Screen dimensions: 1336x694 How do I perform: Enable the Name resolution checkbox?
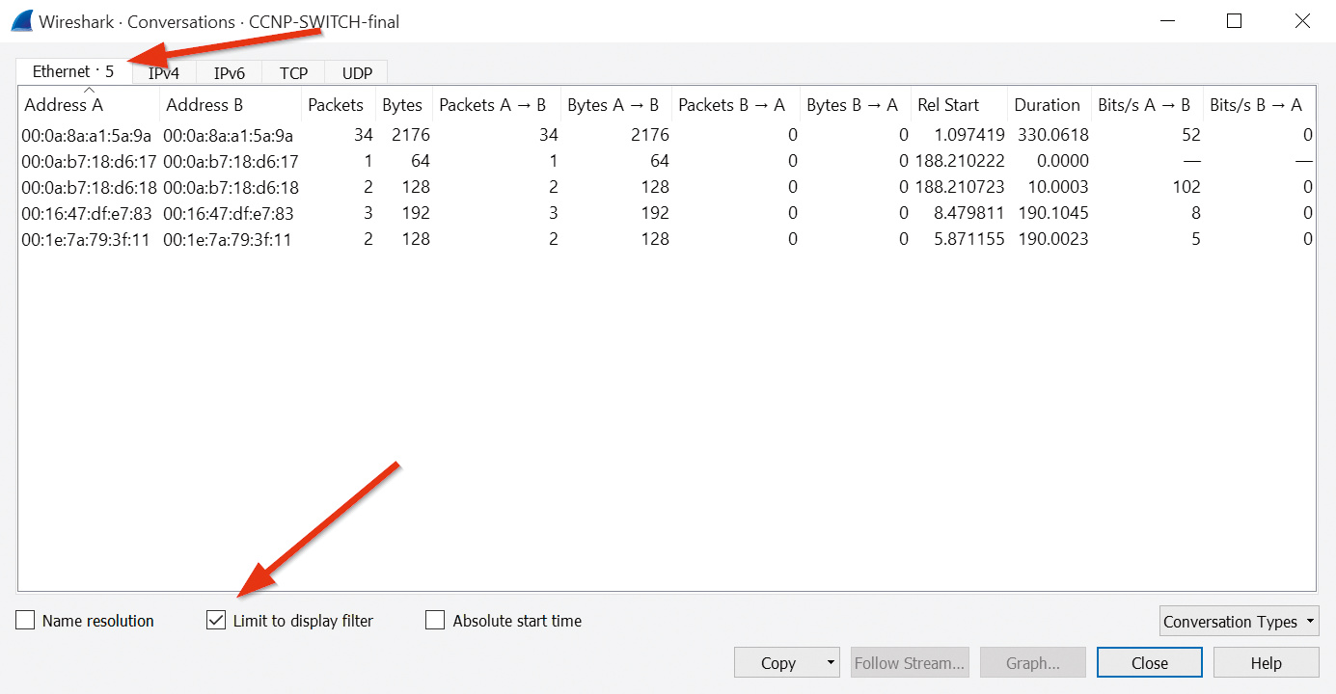click(26, 621)
